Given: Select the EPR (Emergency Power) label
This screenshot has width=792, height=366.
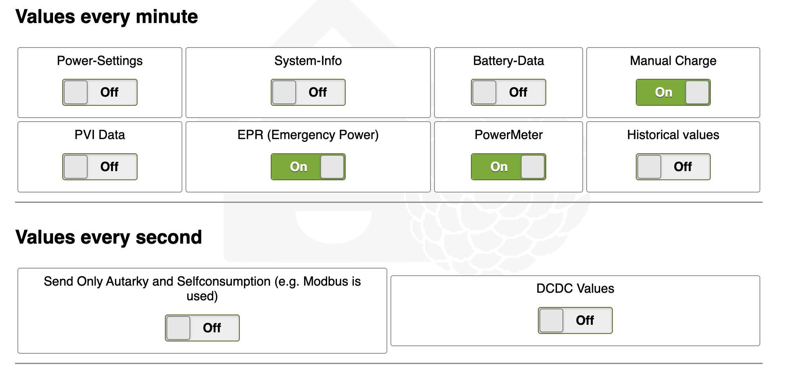Looking at the screenshot, I should click(x=308, y=135).
